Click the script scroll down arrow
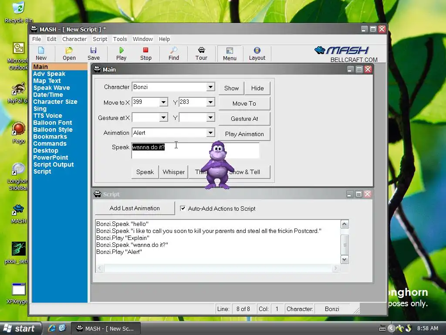 pos(345,260)
